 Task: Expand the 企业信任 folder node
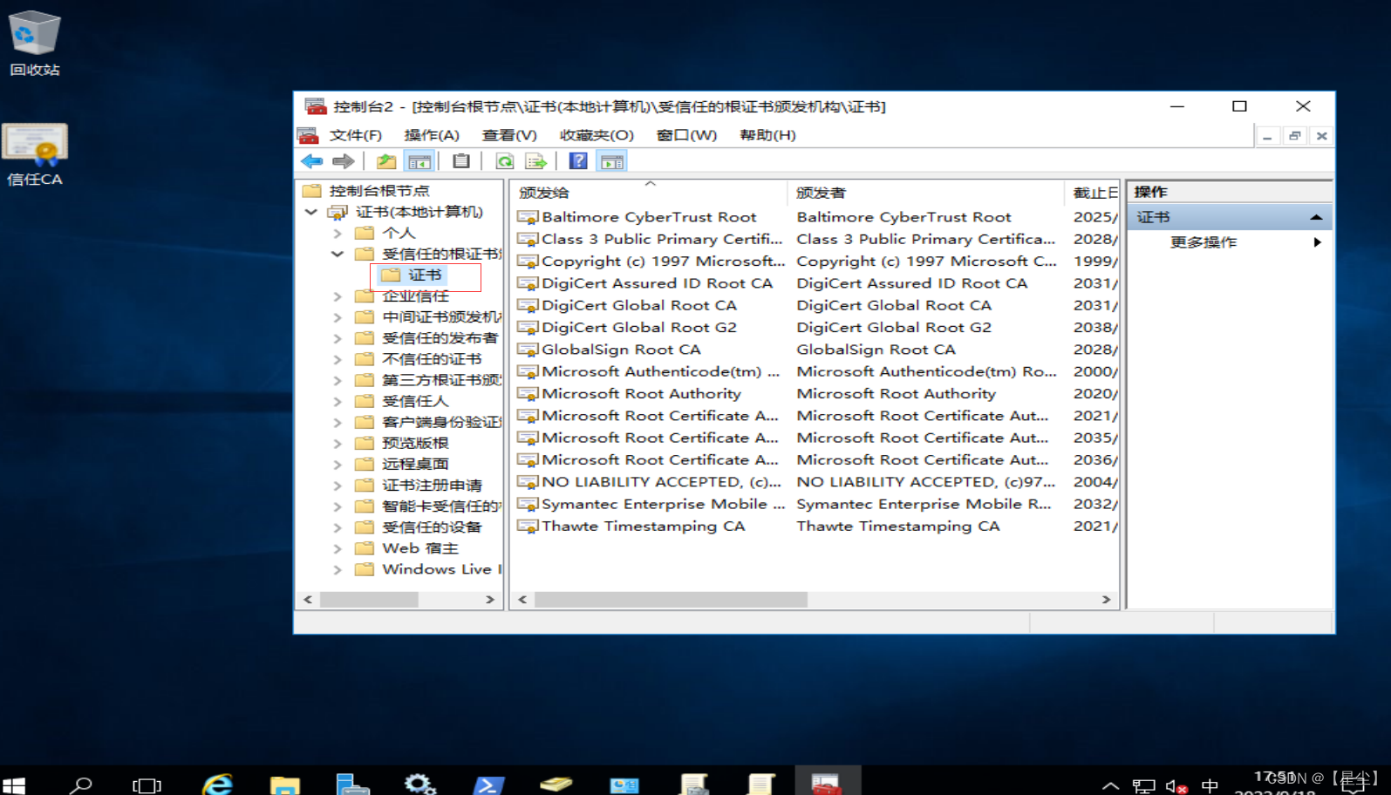click(338, 297)
